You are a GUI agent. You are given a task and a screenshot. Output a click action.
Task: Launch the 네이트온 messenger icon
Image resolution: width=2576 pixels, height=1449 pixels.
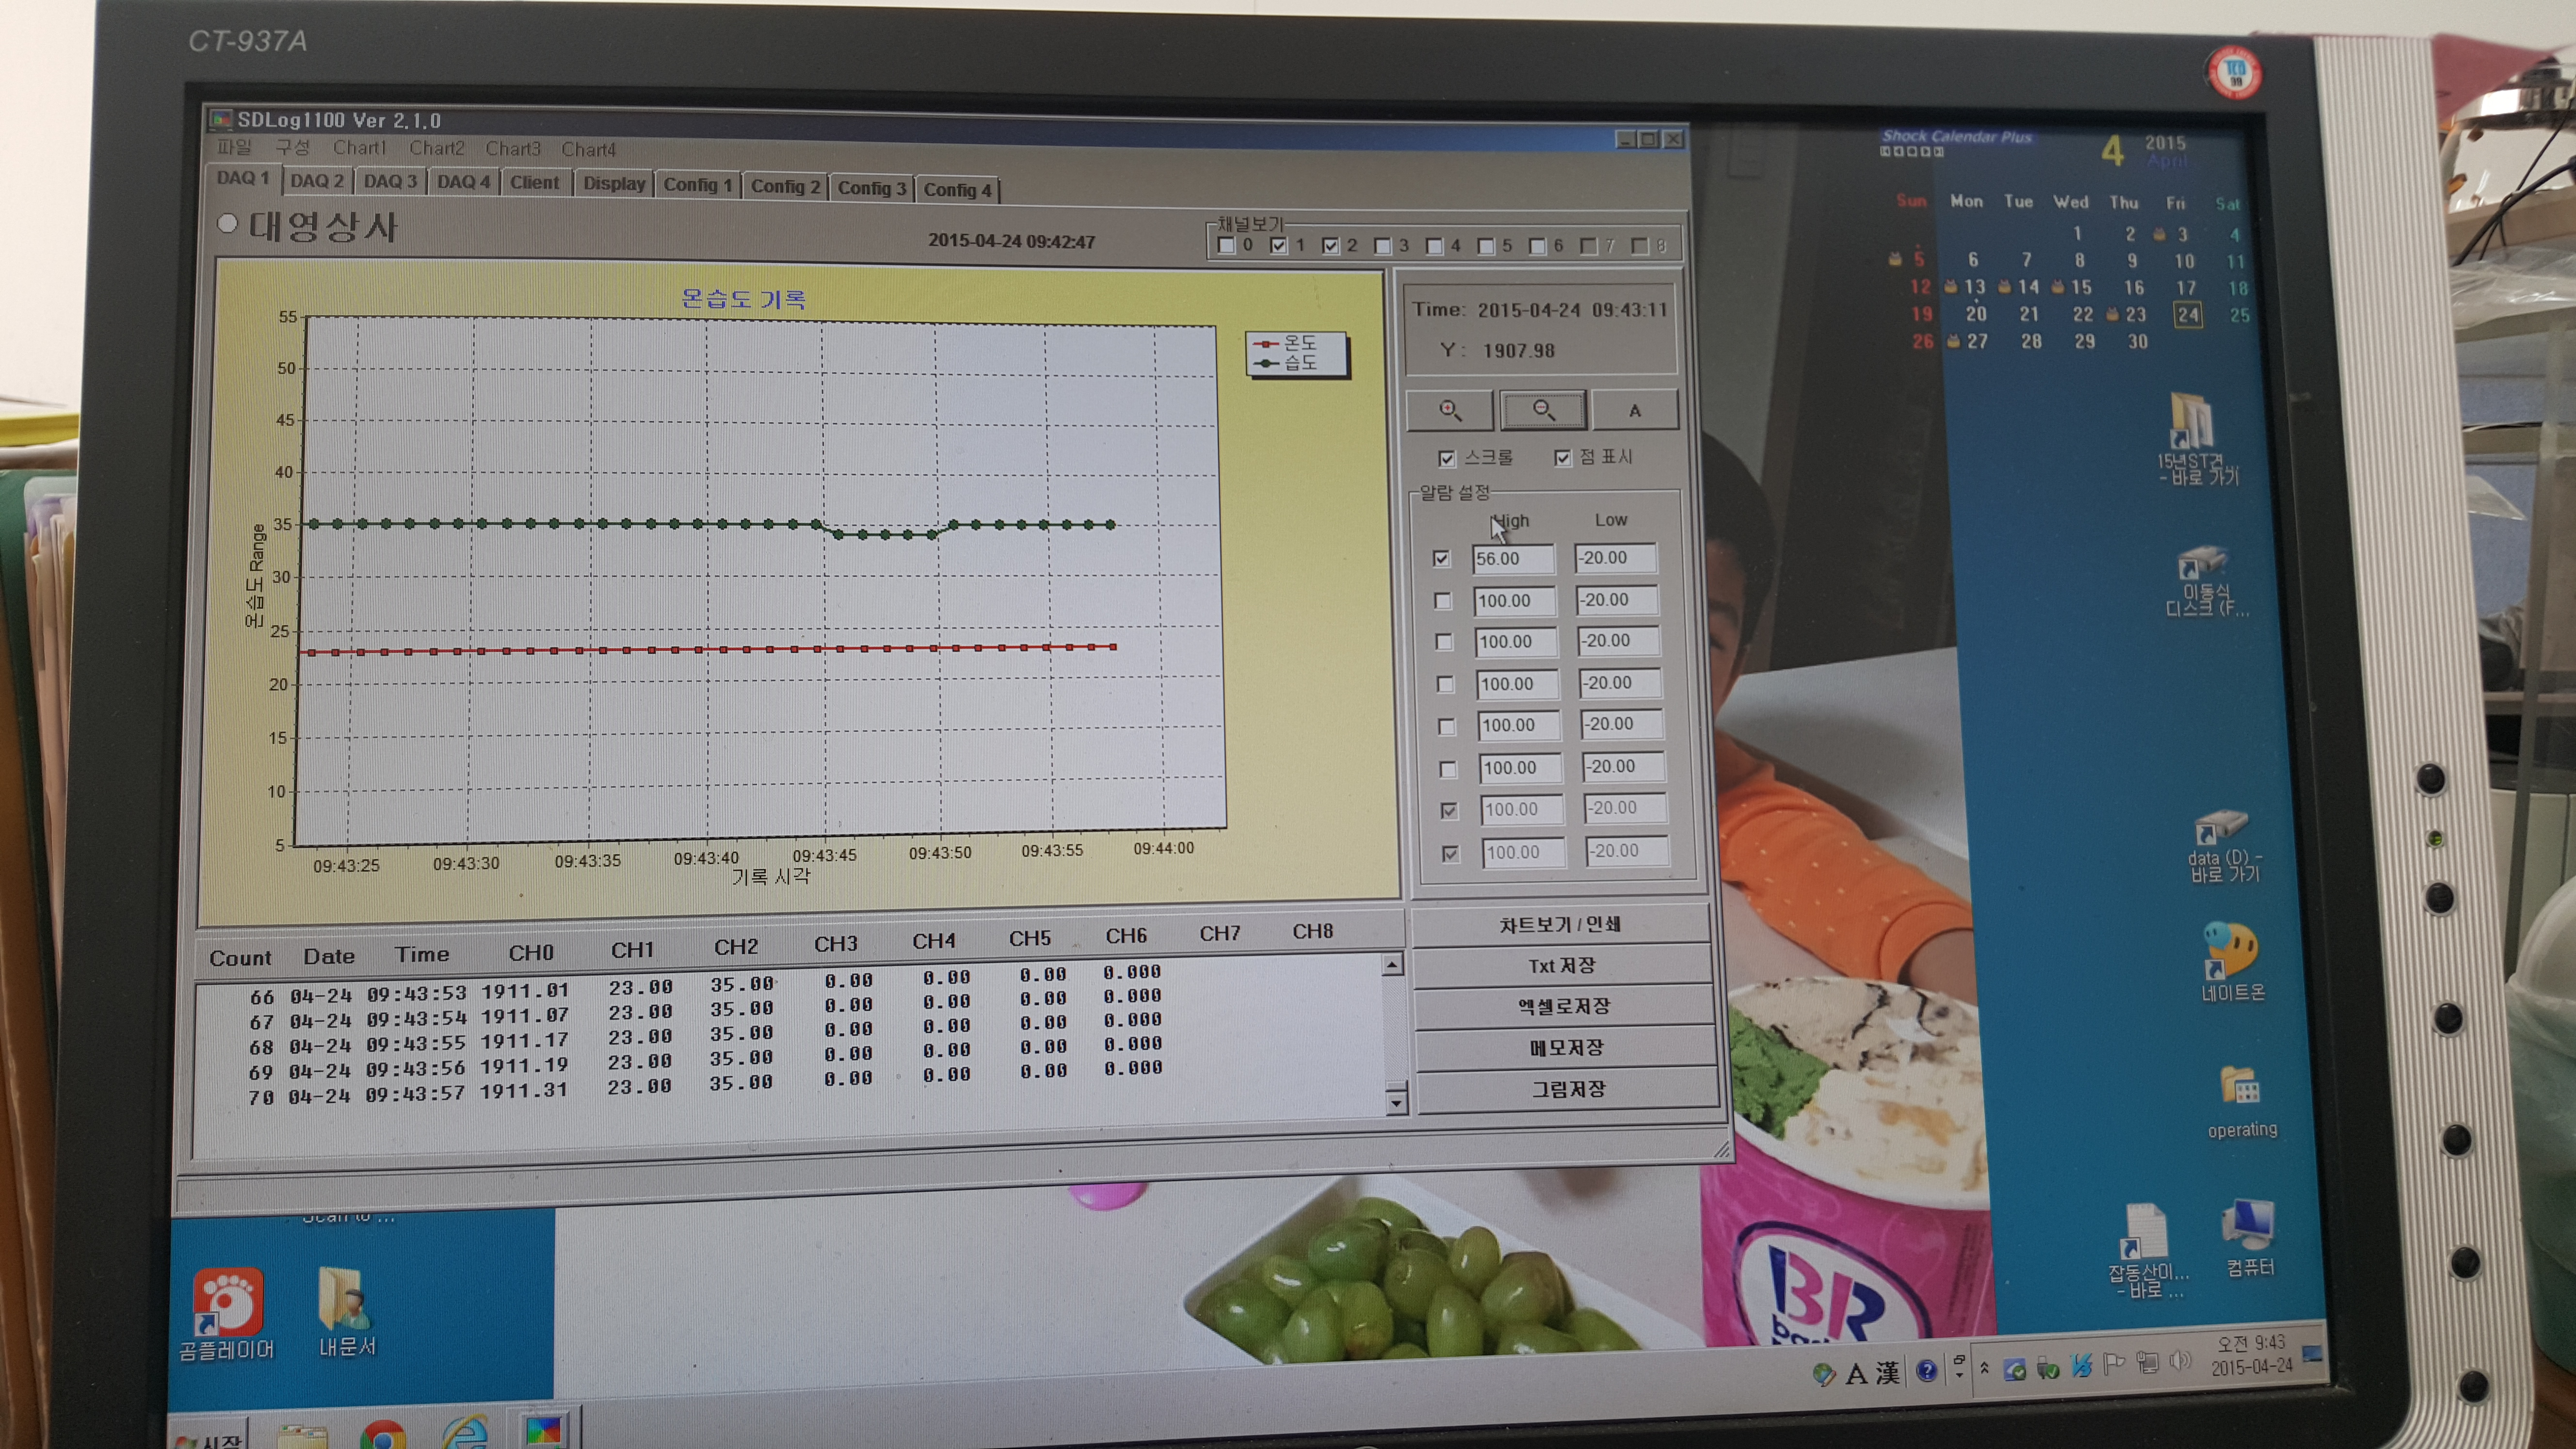coord(2231,960)
